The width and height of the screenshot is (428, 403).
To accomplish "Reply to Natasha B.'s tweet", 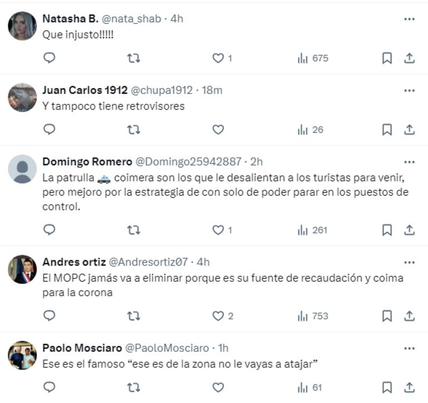I will [x=49, y=58].
